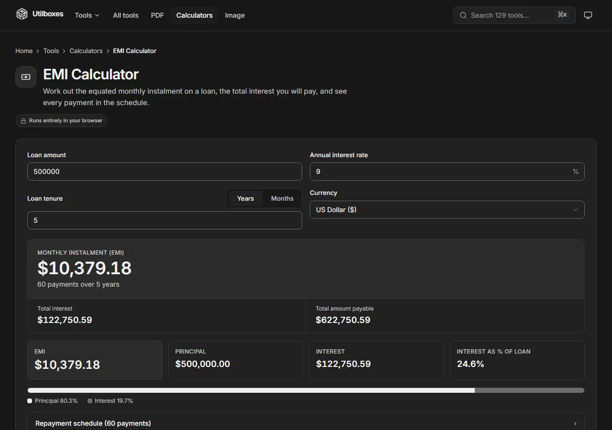Click the lock icon in browser badge
Viewport: 612px width, 430px height.
(23, 121)
